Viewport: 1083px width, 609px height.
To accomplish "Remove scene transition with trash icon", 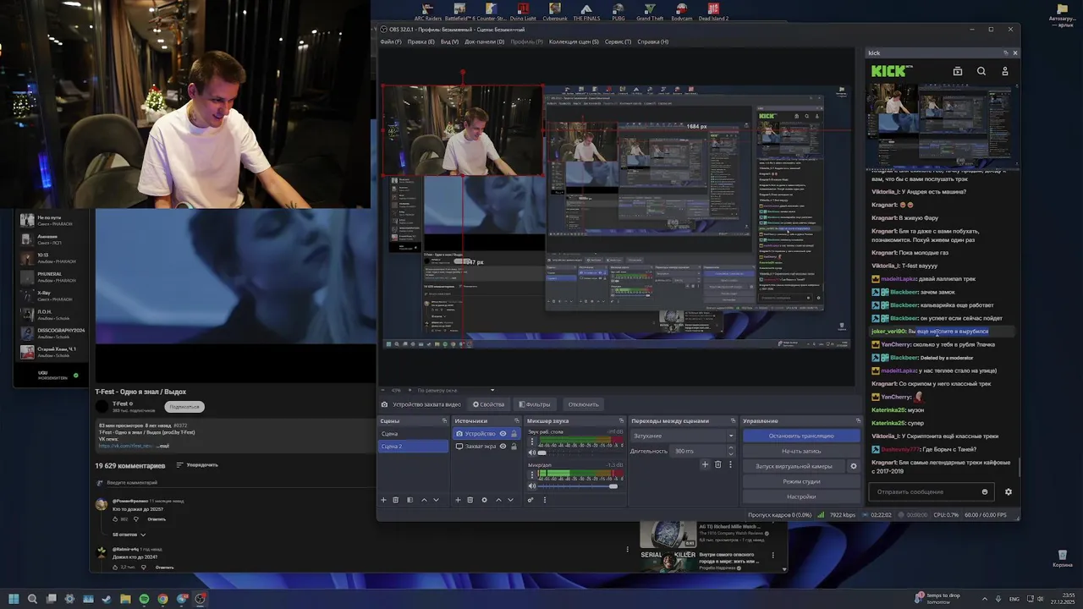I will click(717, 464).
